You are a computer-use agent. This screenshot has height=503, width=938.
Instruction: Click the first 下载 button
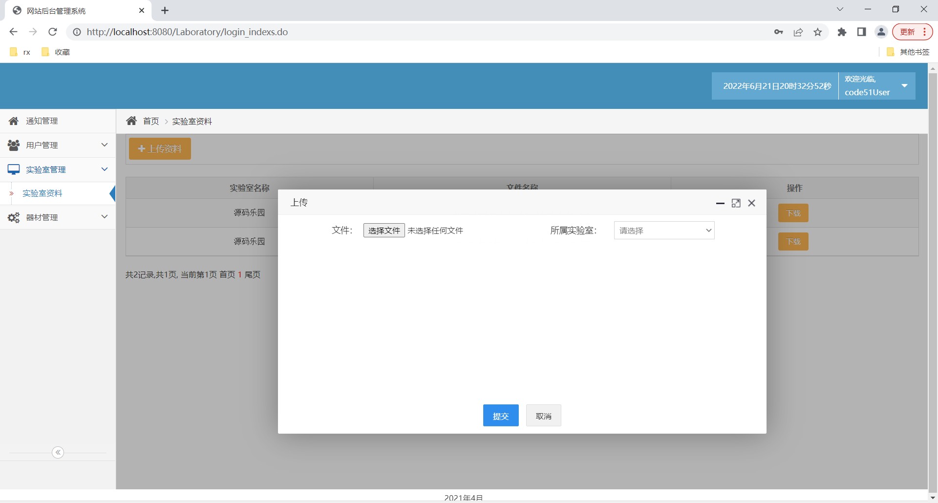(x=793, y=213)
